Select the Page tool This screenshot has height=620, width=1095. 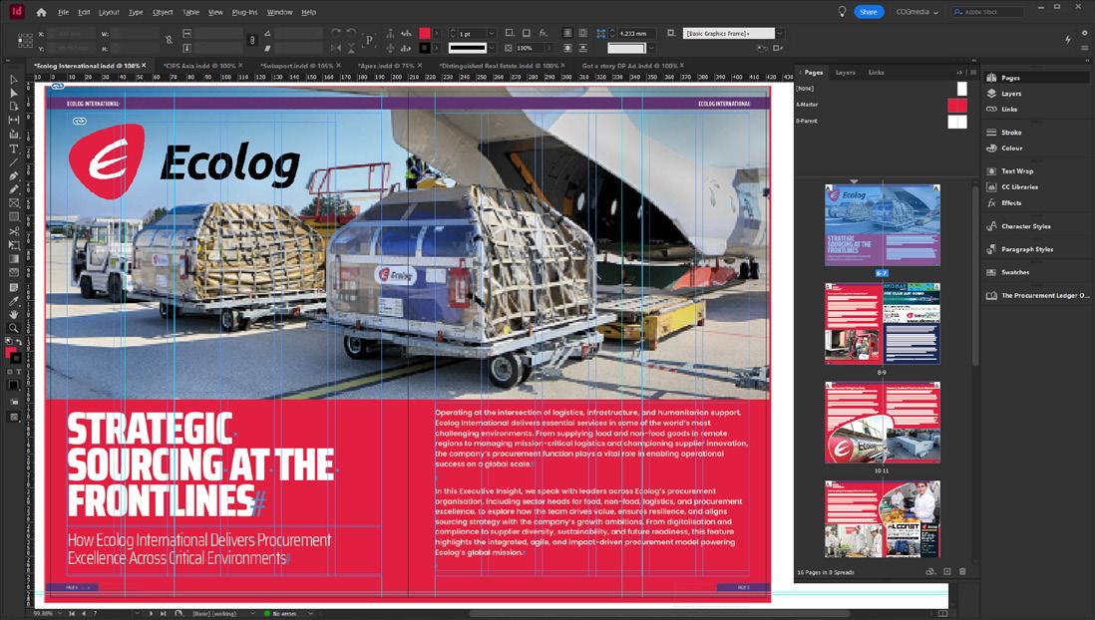13,106
